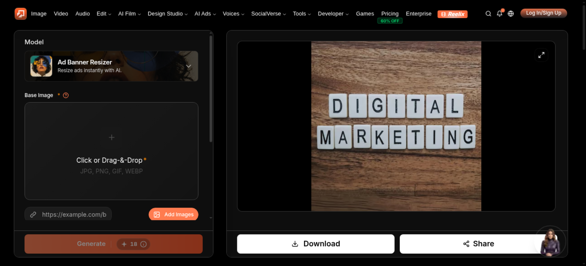Image resolution: width=586 pixels, height=266 pixels.
Task: Click the Reelix button
Action: [452, 14]
